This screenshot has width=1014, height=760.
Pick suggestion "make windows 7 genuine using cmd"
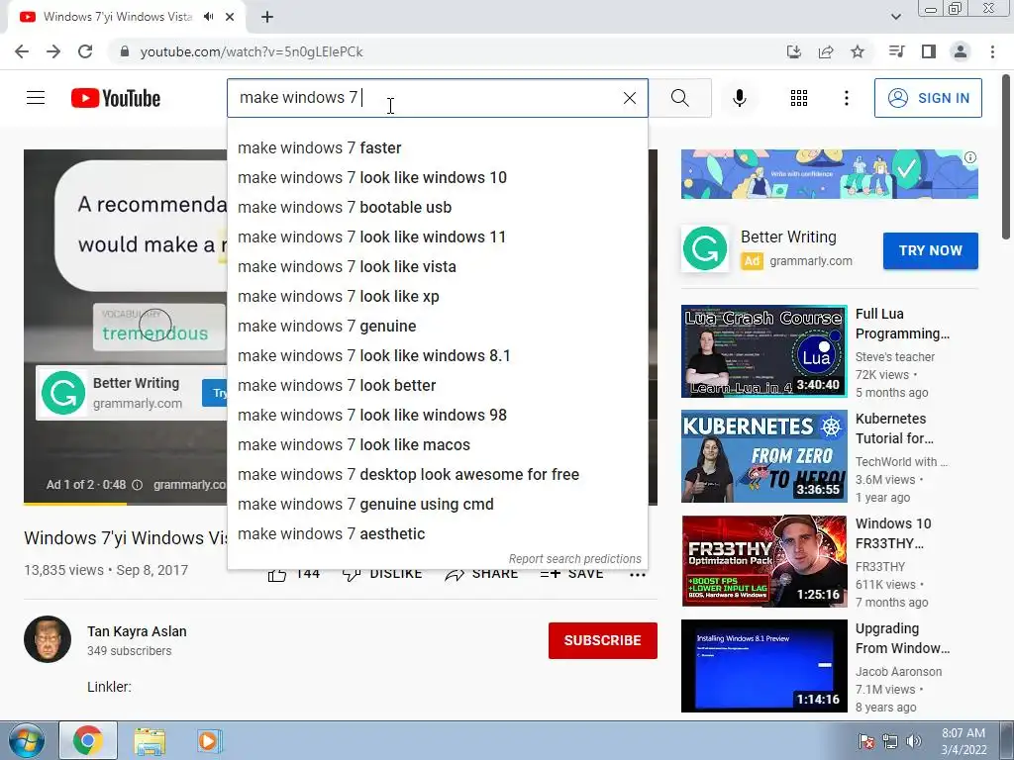pyautogui.click(x=437, y=505)
